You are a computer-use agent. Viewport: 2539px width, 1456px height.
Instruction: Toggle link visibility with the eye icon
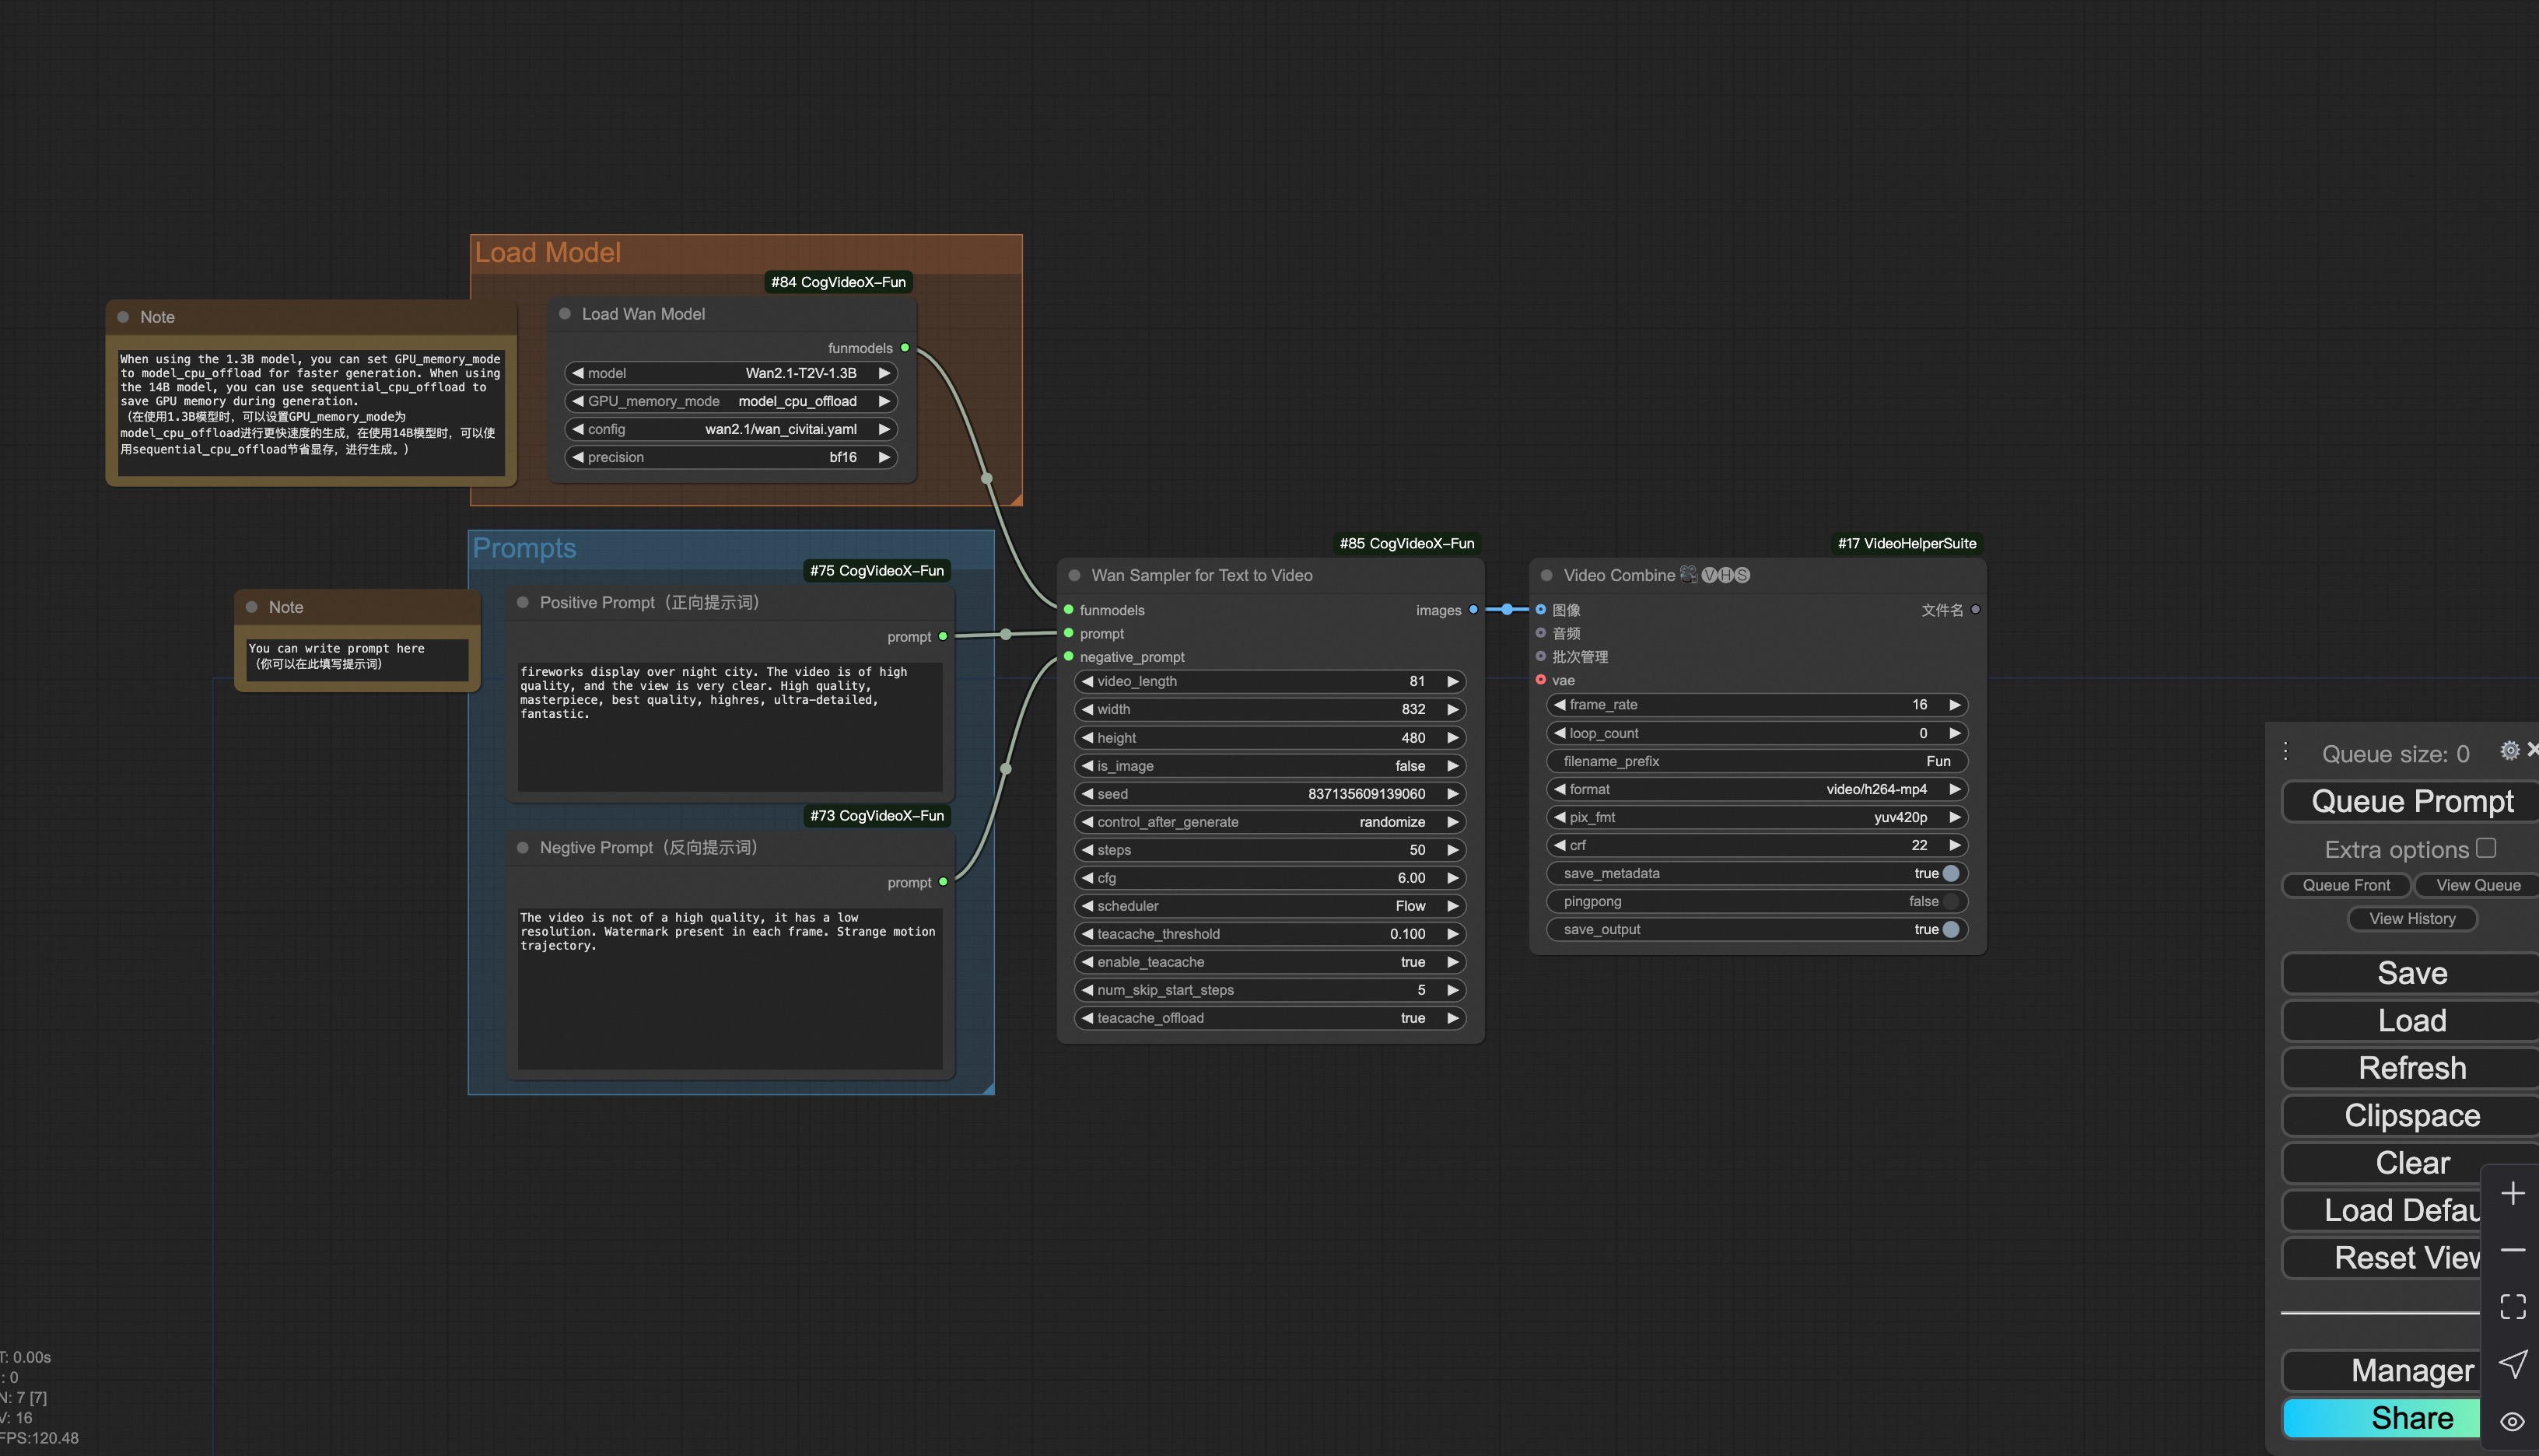(2513, 1420)
